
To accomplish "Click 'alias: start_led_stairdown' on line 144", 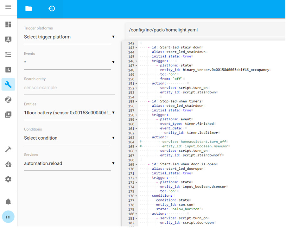I will [x=179, y=52].
